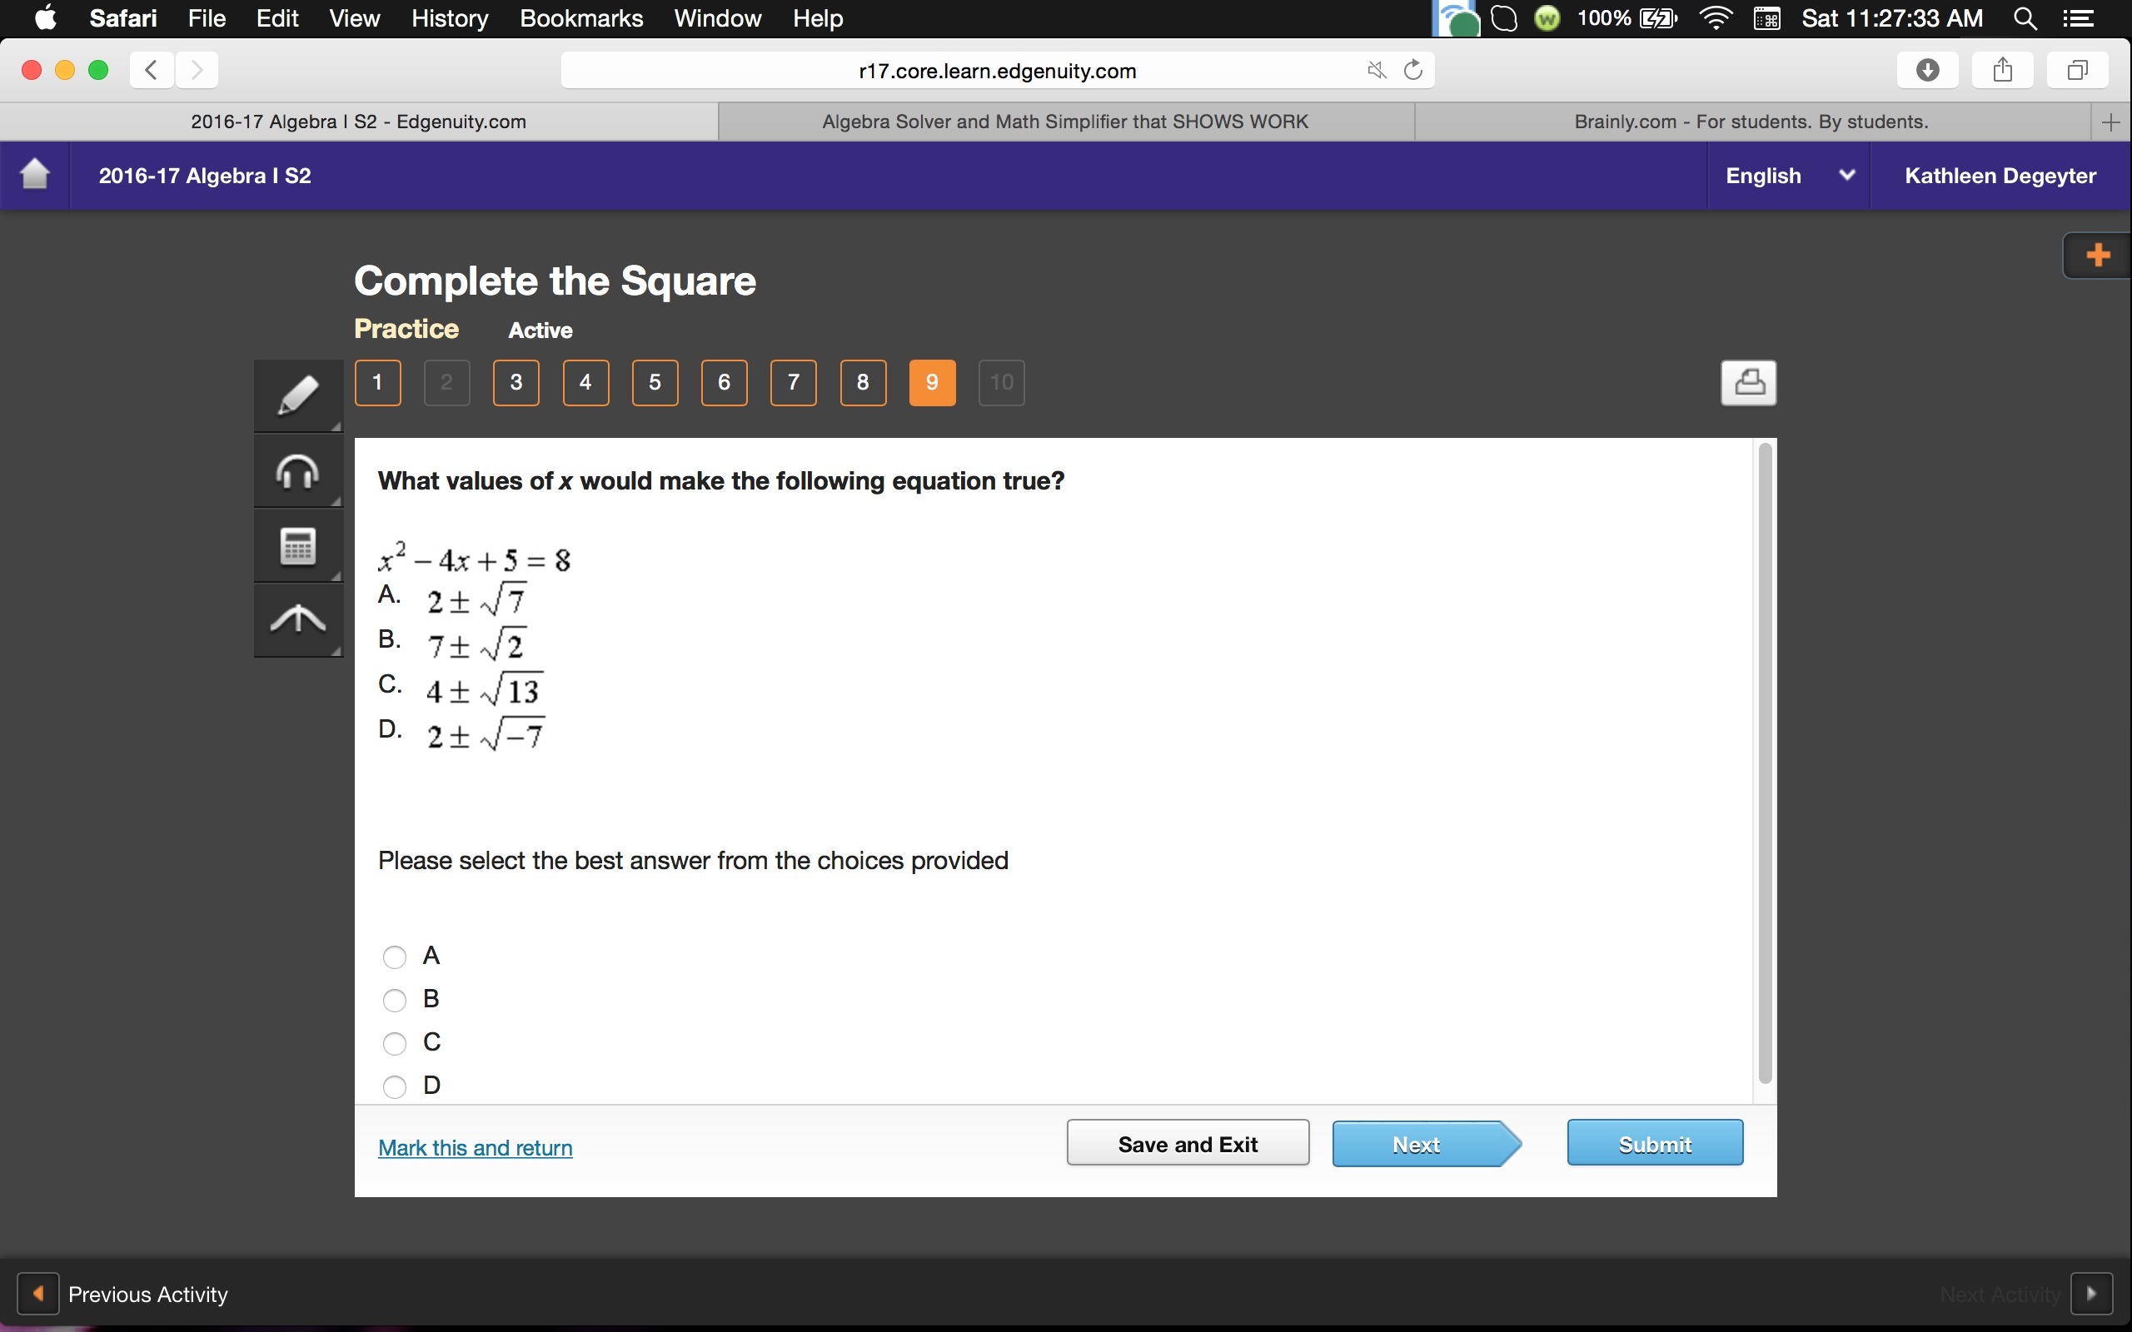Open the headphones audio reader tool
Image resolution: width=2132 pixels, height=1332 pixels.
click(298, 471)
